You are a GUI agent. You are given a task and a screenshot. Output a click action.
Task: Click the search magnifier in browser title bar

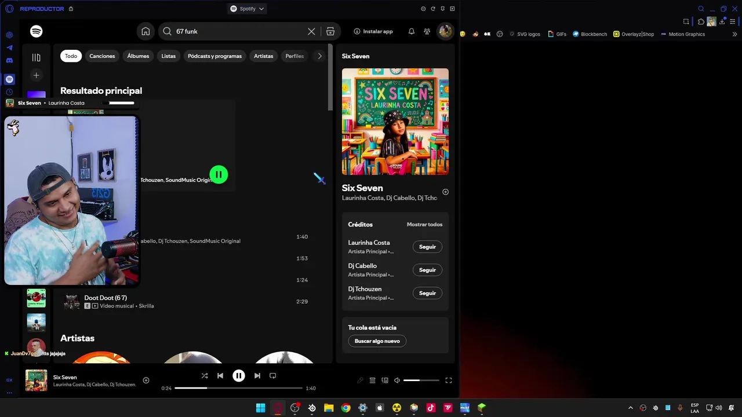click(701, 9)
